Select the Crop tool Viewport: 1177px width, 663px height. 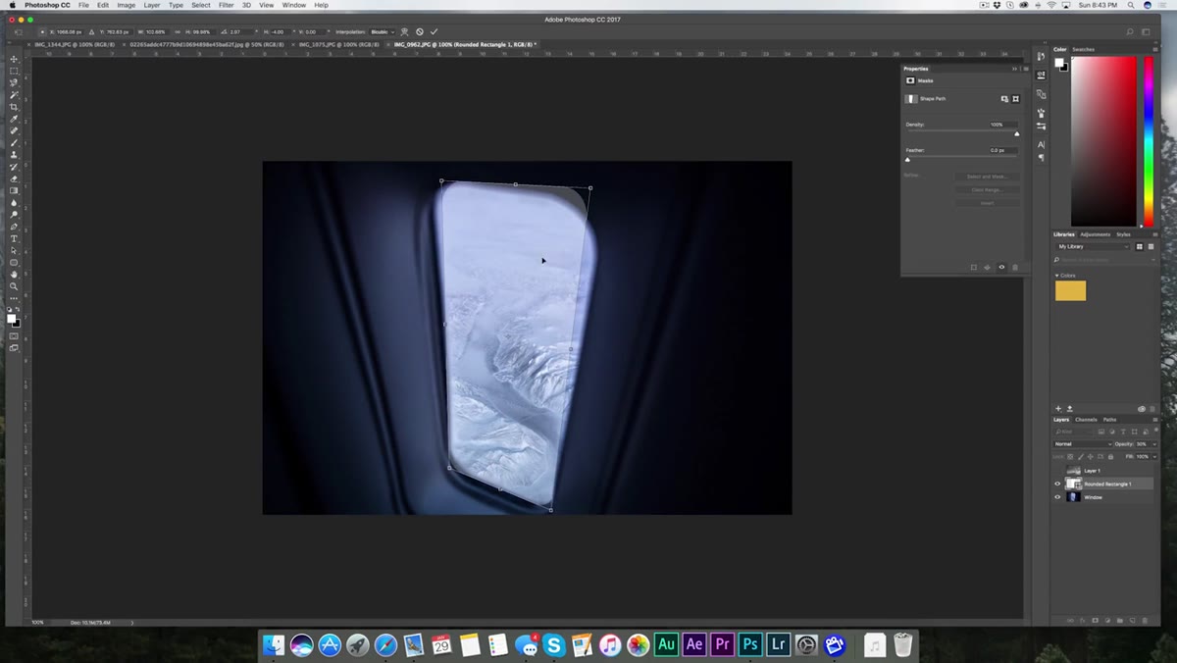(14, 107)
